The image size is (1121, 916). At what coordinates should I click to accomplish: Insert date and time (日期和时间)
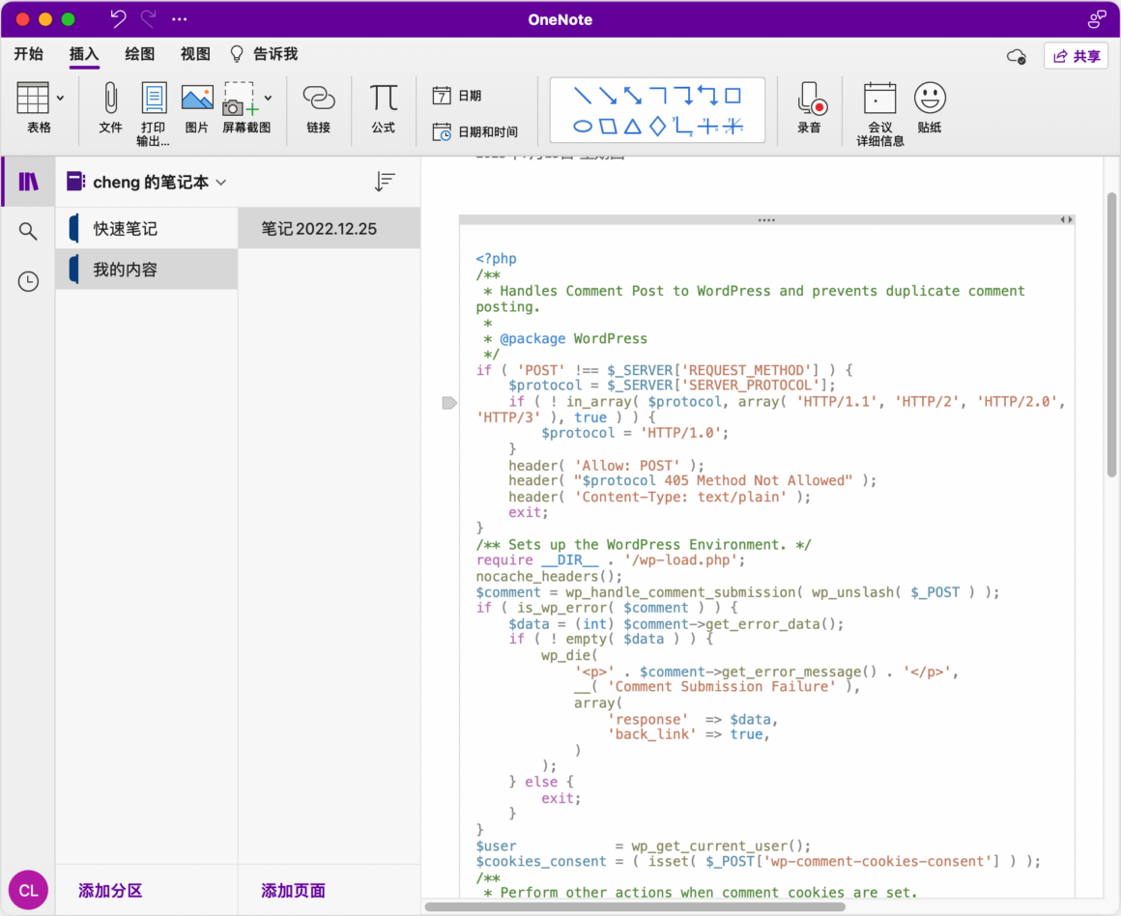[474, 132]
